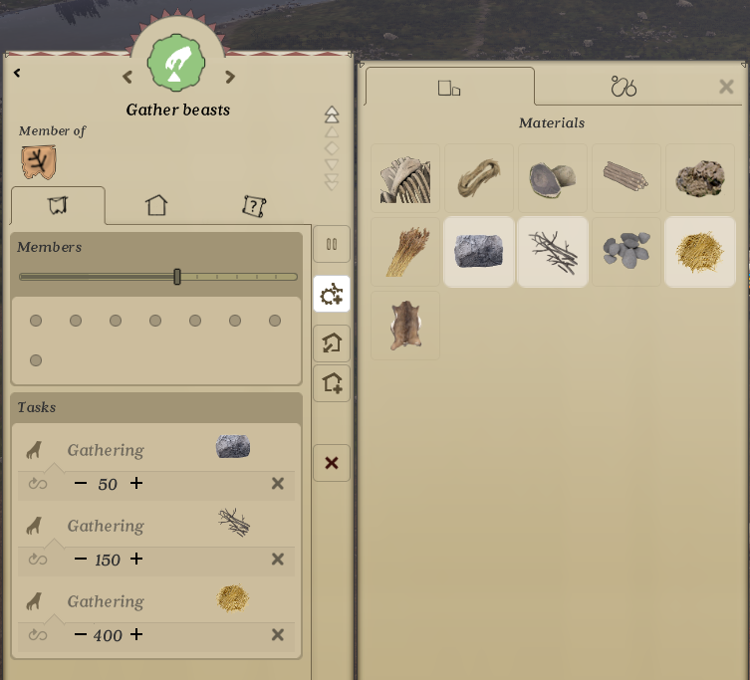The width and height of the screenshot is (750, 680).
Task: Toggle repeat on the stone gathering task
Action: [x=37, y=484]
